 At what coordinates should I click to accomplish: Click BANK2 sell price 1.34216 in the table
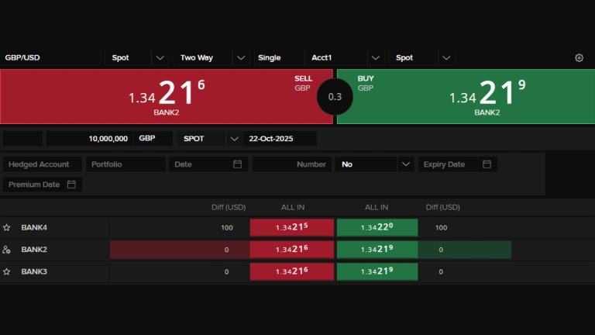coord(292,250)
